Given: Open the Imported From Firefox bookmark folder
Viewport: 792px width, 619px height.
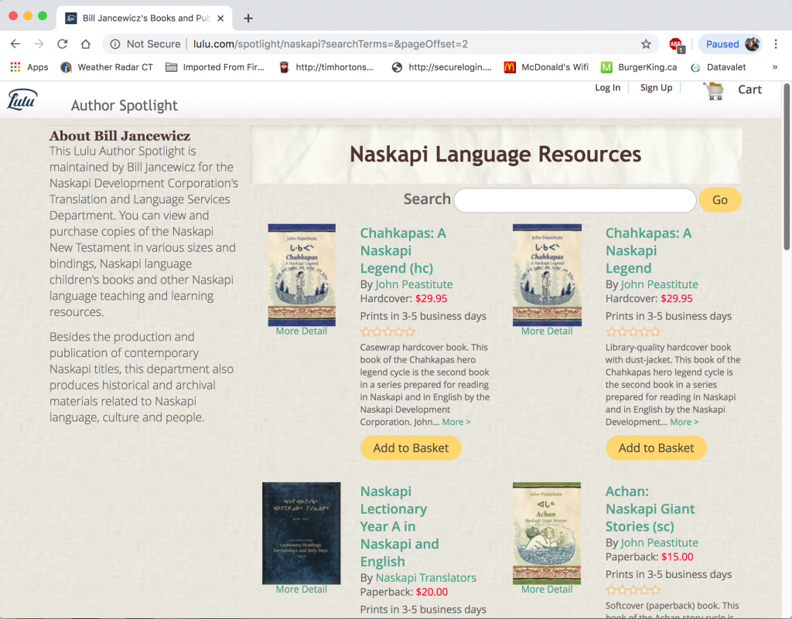Looking at the screenshot, I should pos(215,67).
